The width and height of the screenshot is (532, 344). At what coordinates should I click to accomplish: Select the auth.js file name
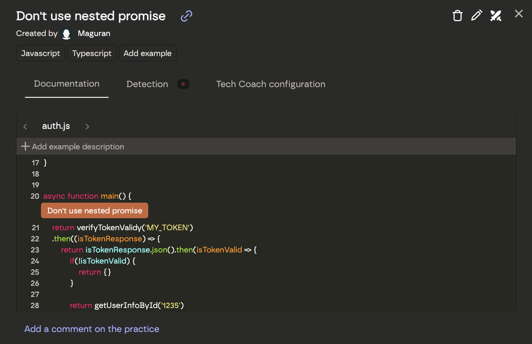(56, 126)
